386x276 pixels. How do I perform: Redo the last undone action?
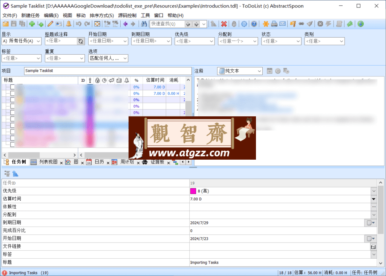(87, 24)
